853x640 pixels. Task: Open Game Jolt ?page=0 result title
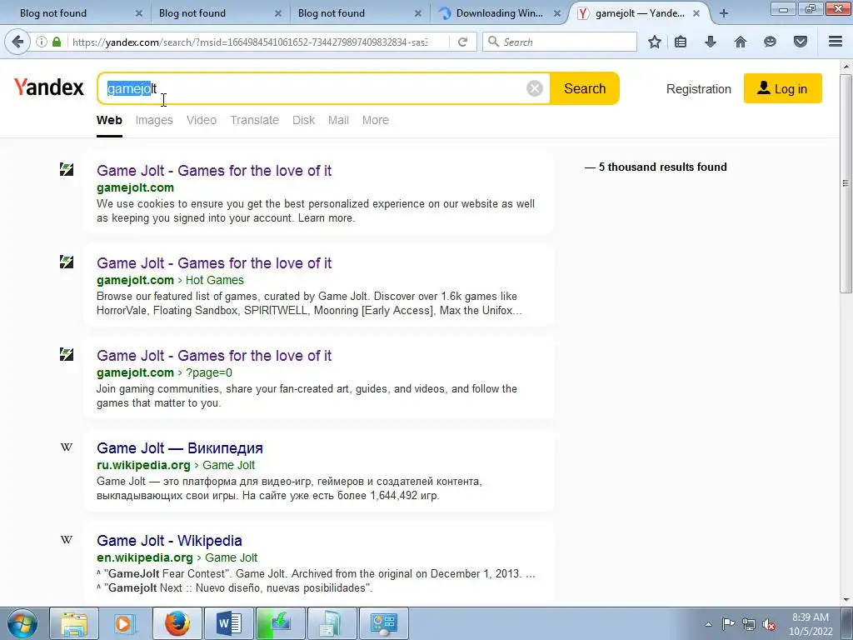(x=214, y=355)
